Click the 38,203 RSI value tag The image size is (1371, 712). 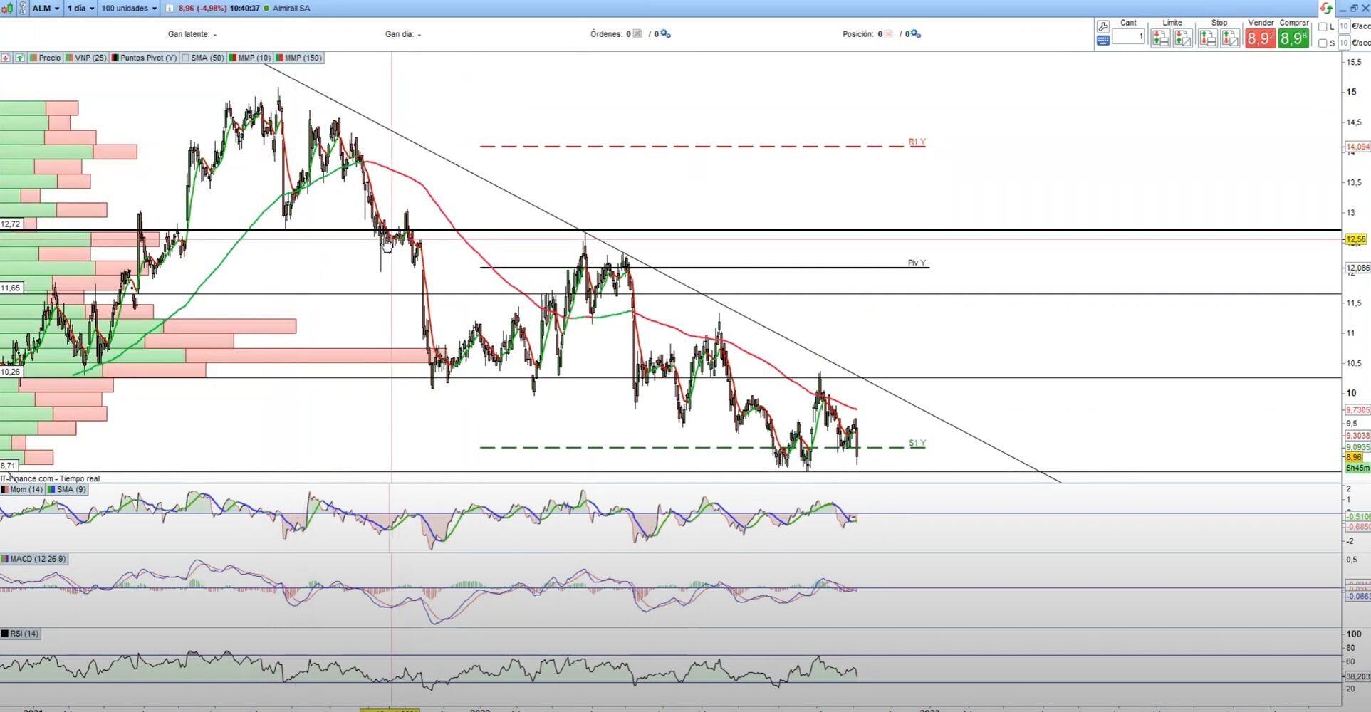point(1357,677)
